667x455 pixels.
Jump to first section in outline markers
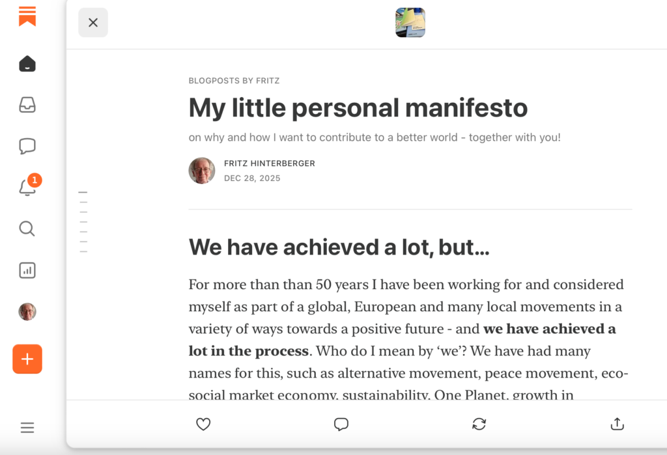tap(83, 193)
